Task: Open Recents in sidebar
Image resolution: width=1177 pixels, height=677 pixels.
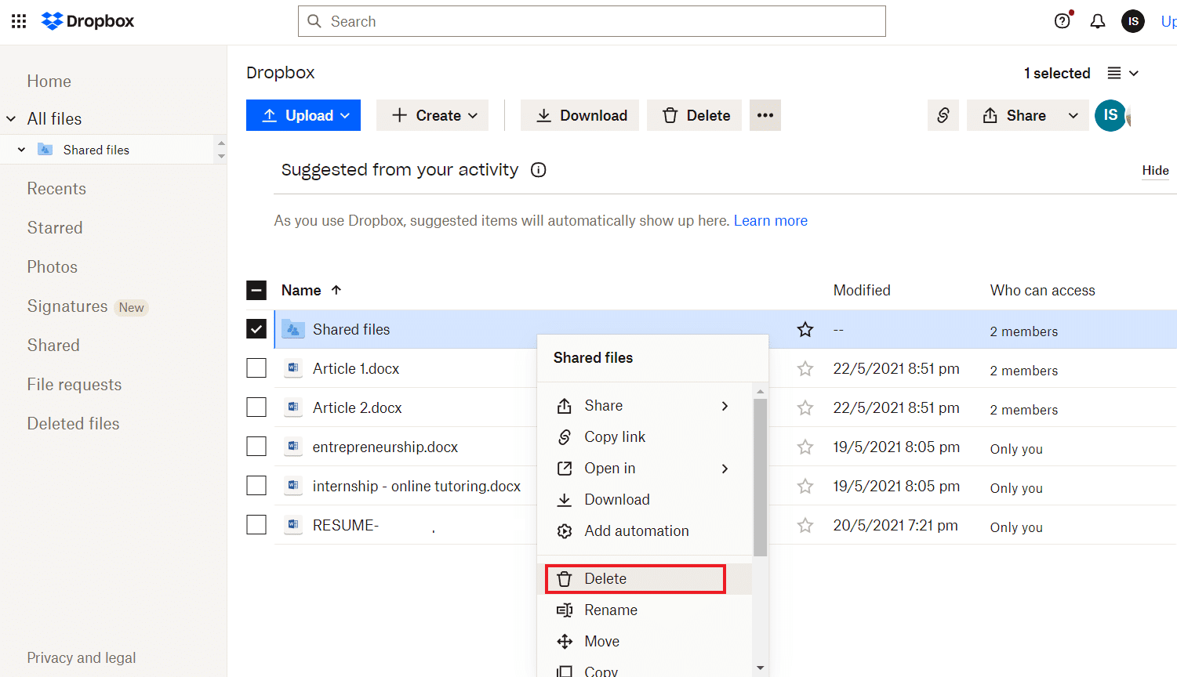Action: point(56,189)
